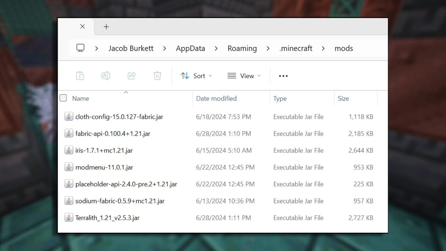
Task: Click the Share icon
Action: tap(131, 76)
